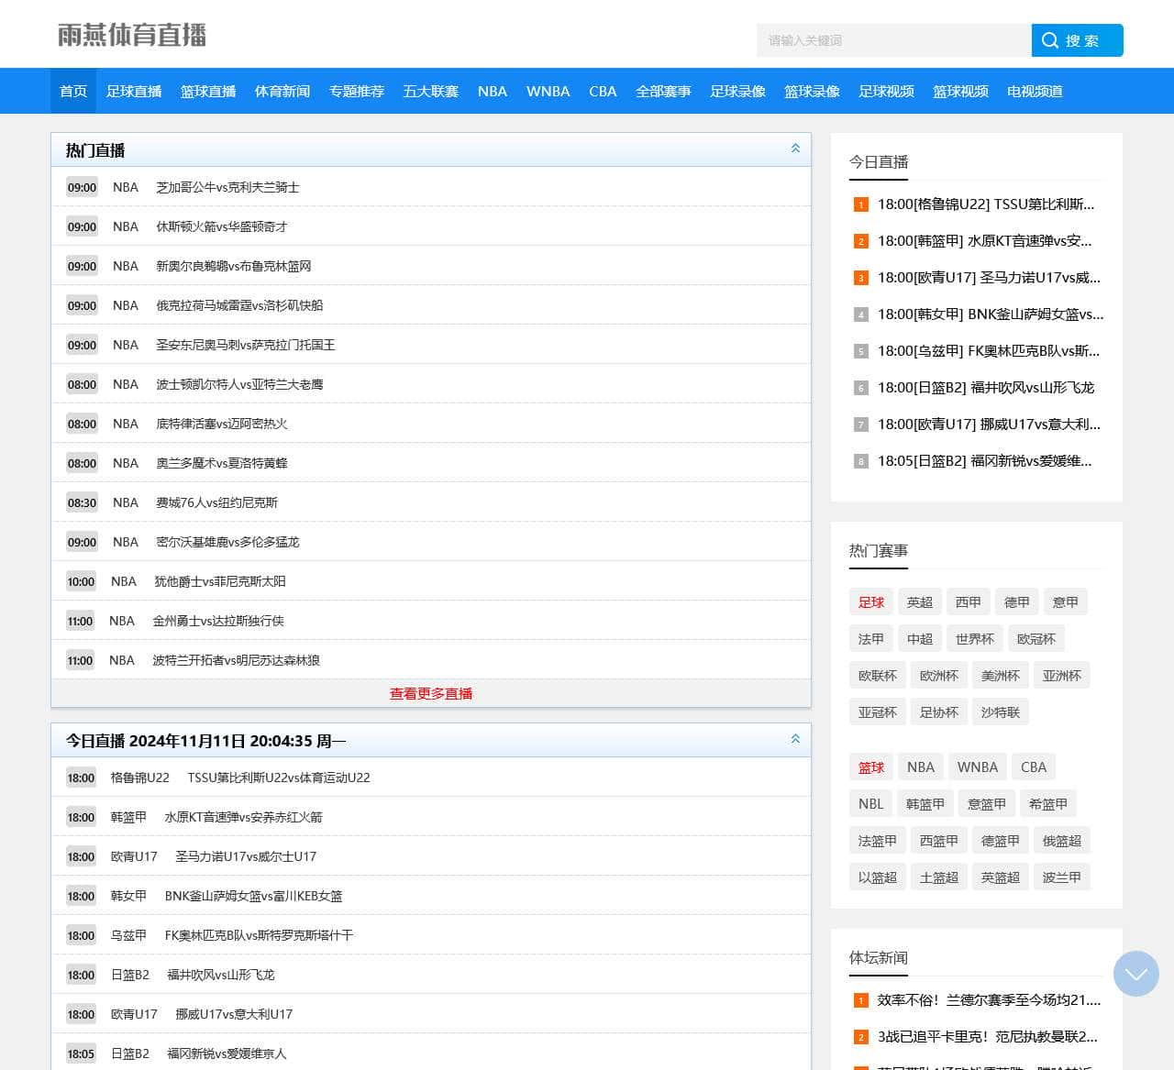The image size is (1174, 1070).
Task: Open the 金州勇士vs达拉斯独行侠 match link
Action: pyautogui.click(x=218, y=621)
